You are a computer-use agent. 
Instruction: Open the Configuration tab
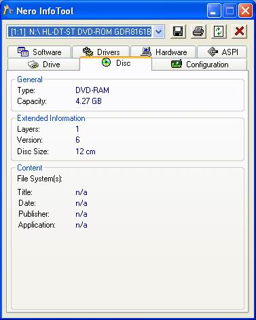[x=199, y=65]
